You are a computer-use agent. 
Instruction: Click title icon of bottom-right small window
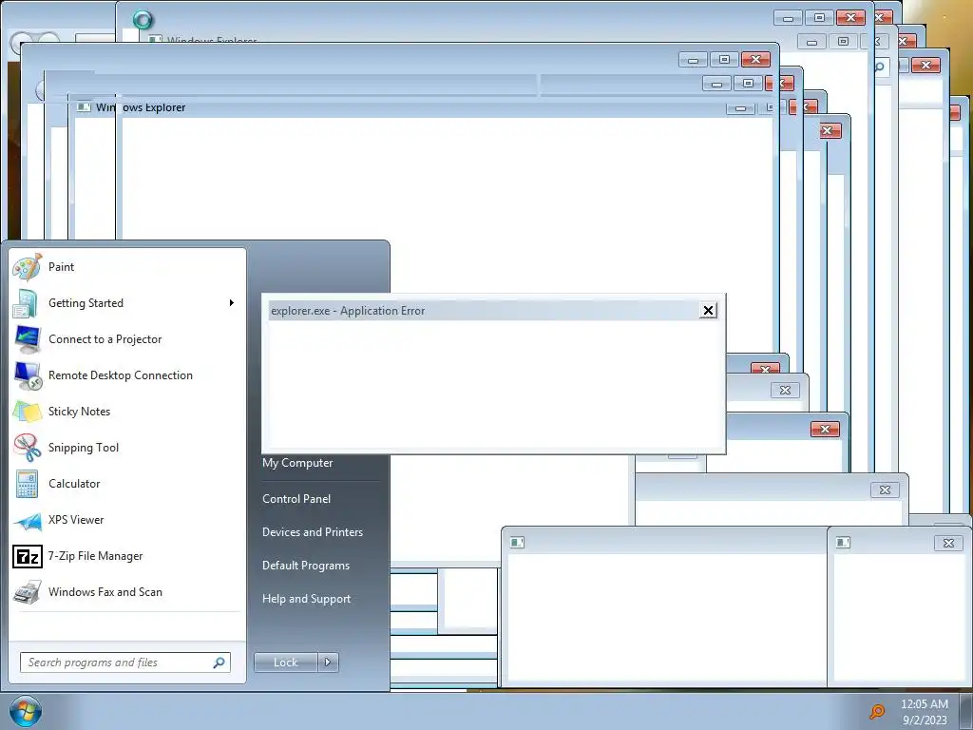point(843,543)
